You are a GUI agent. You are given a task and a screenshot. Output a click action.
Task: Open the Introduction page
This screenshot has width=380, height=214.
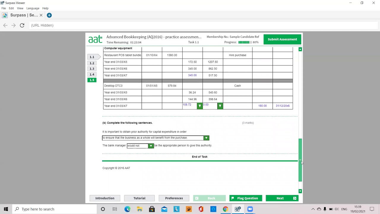(105, 198)
